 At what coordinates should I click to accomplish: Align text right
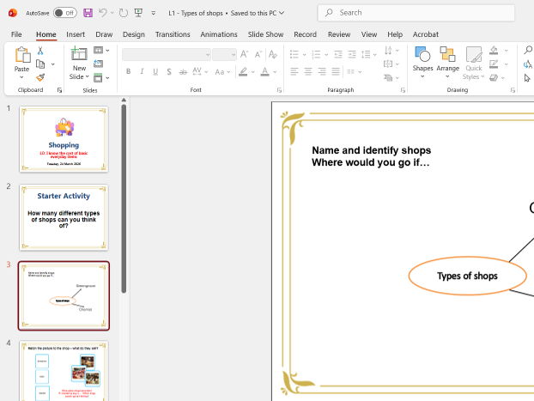coord(322,71)
